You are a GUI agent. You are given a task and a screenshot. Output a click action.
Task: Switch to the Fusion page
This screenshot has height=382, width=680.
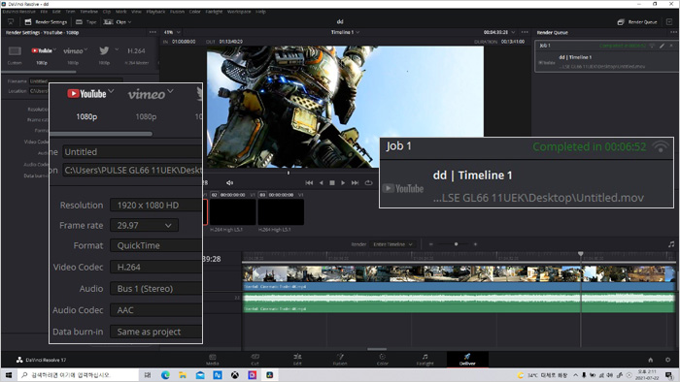click(340, 360)
